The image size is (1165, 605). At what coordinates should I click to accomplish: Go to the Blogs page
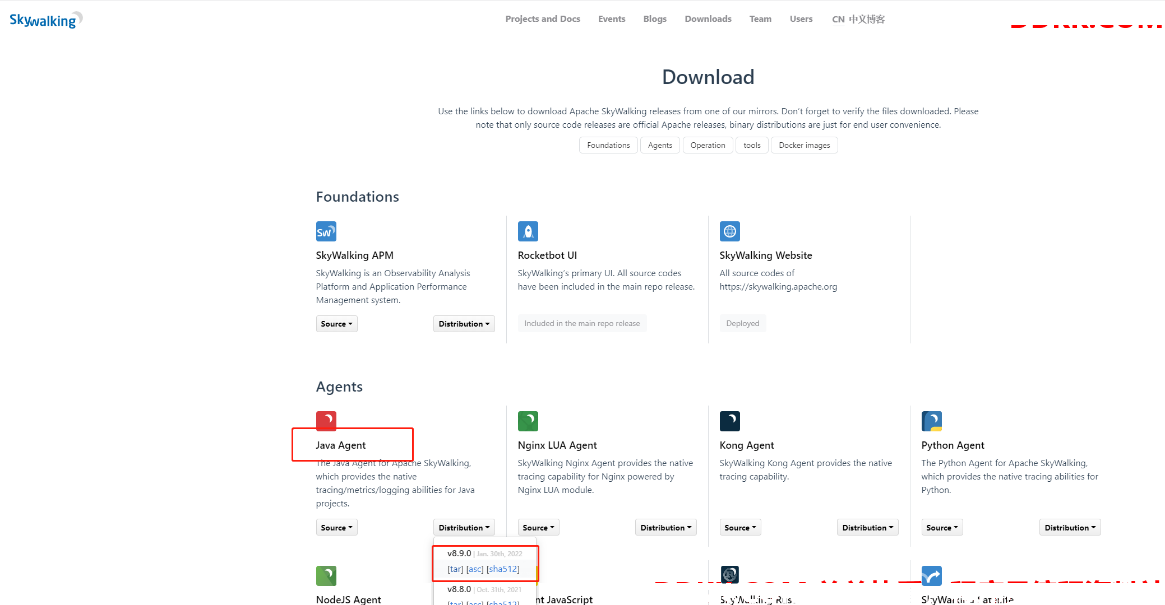pos(655,19)
